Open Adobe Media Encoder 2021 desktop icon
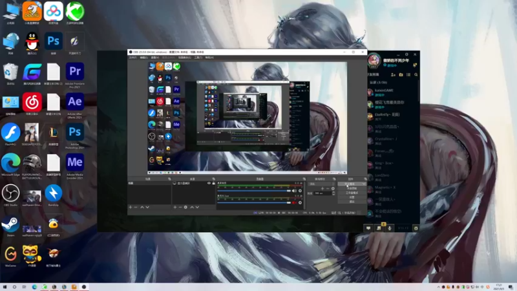Image resolution: width=517 pixels, height=291 pixels. (75, 167)
